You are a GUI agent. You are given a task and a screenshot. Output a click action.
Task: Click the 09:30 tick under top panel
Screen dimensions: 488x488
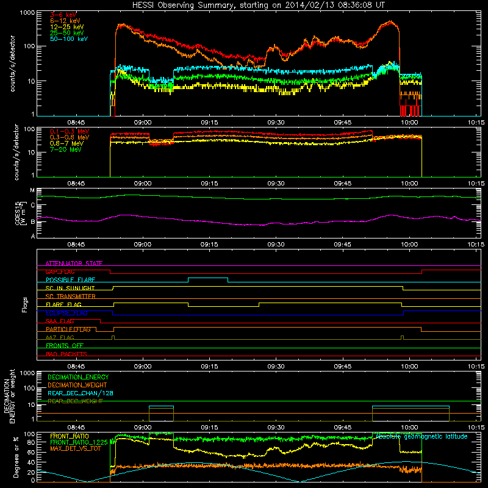tap(276, 123)
